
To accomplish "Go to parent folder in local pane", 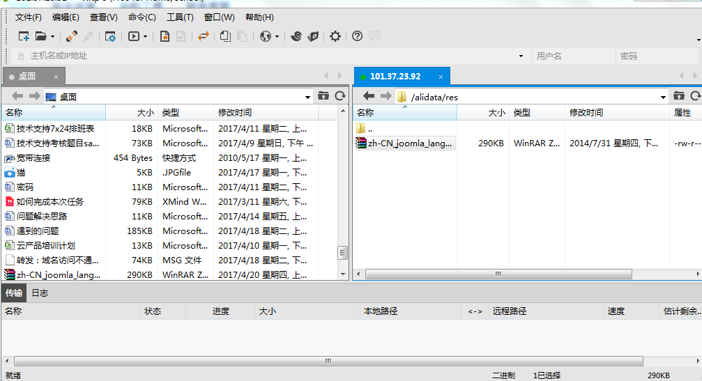I will click(x=323, y=95).
